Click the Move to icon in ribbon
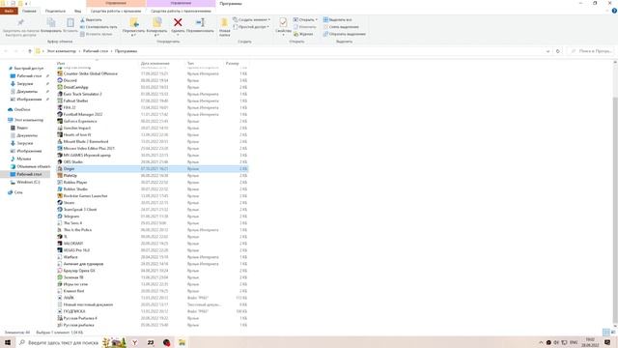618x348 pixels. (x=134, y=23)
